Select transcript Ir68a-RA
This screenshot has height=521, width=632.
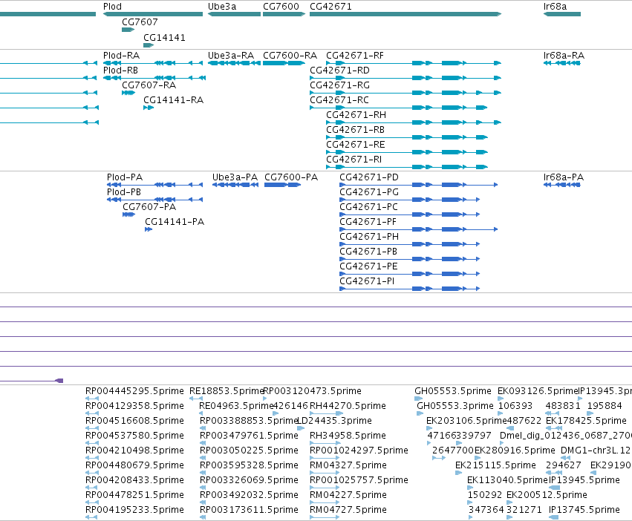(562, 63)
